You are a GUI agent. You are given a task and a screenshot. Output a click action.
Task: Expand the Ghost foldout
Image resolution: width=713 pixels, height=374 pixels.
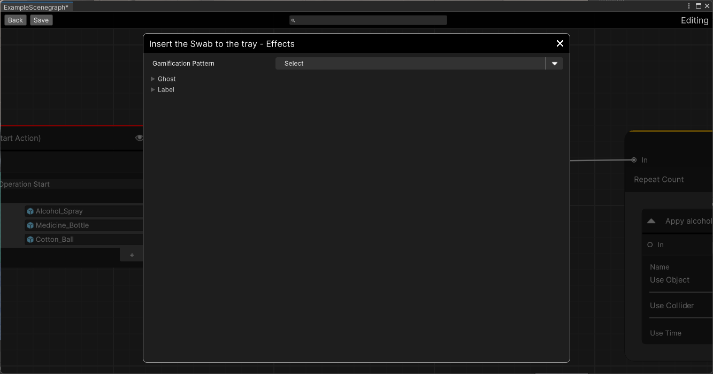153,79
